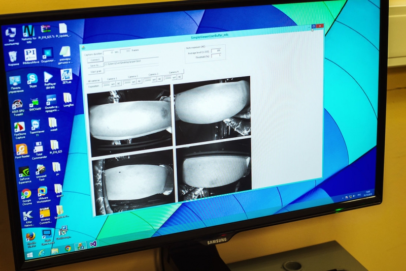The image size is (406, 271).
Task: Open the Total Commander desktop shortcut
Action: tap(39, 148)
